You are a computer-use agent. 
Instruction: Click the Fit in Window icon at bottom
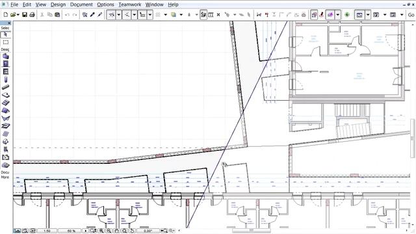coord(124,231)
